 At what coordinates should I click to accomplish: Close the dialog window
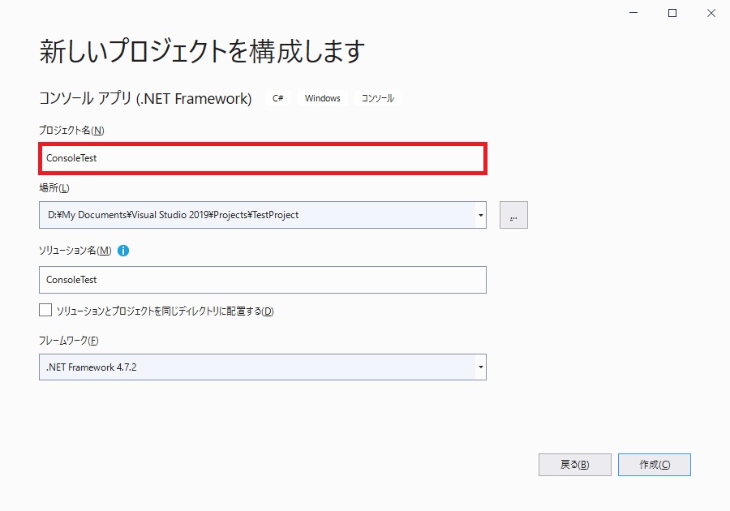pyautogui.click(x=711, y=13)
